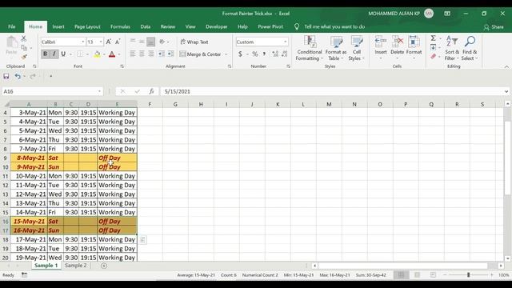Apply Percent Style format
This screenshot has width=512, height=288.
coord(254,54)
